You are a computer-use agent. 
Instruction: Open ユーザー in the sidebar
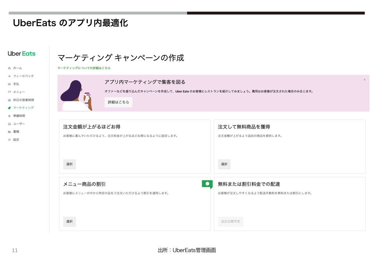point(19,124)
